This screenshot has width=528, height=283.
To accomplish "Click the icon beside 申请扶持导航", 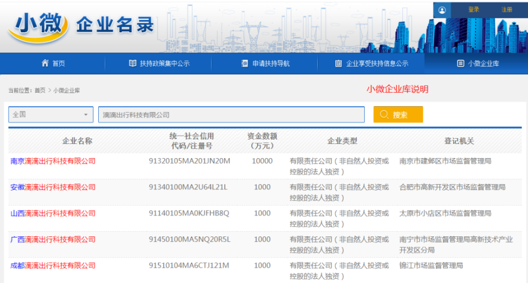I will click(x=245, y=63).
